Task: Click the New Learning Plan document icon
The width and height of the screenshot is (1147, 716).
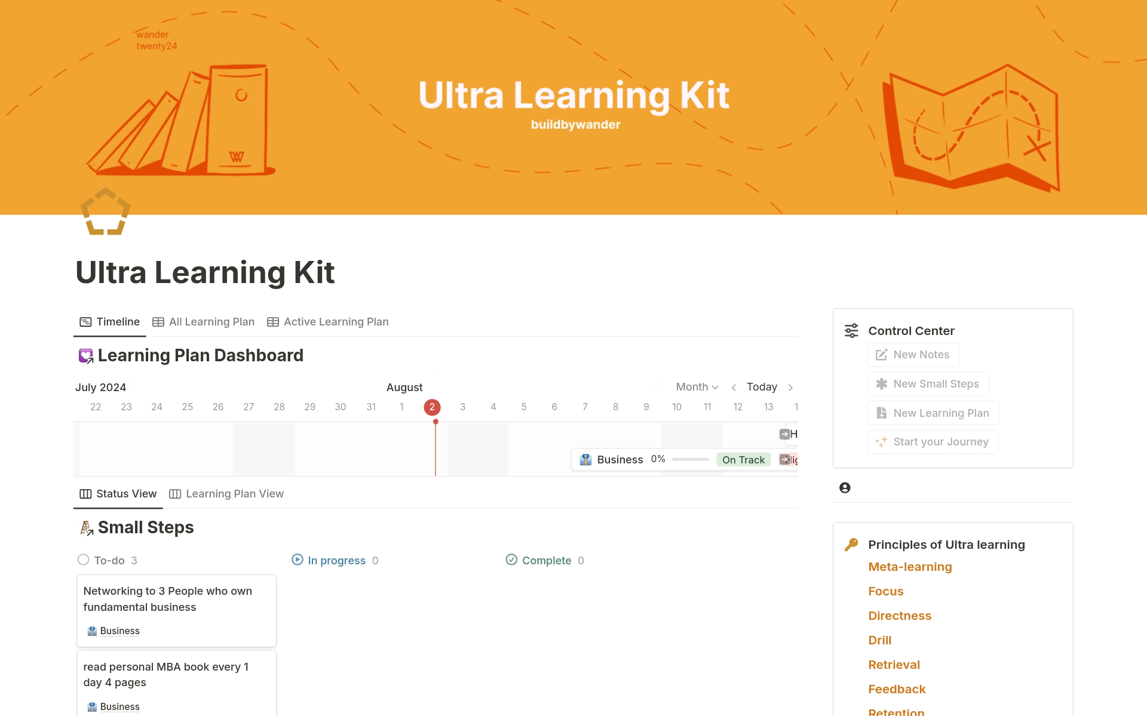Action: coord(881,413)
